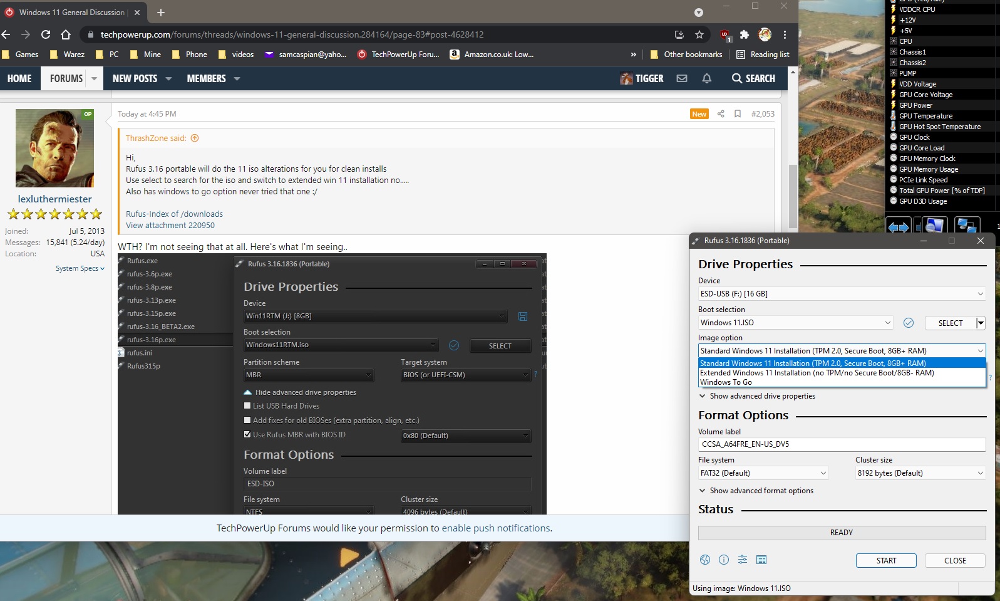Select Windows To Go option
Screen dimensions: 1000x601
[842, 382]
